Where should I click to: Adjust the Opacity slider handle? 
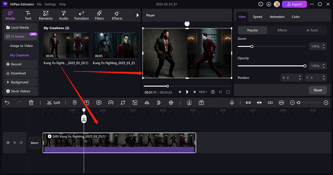pos(305,66)
